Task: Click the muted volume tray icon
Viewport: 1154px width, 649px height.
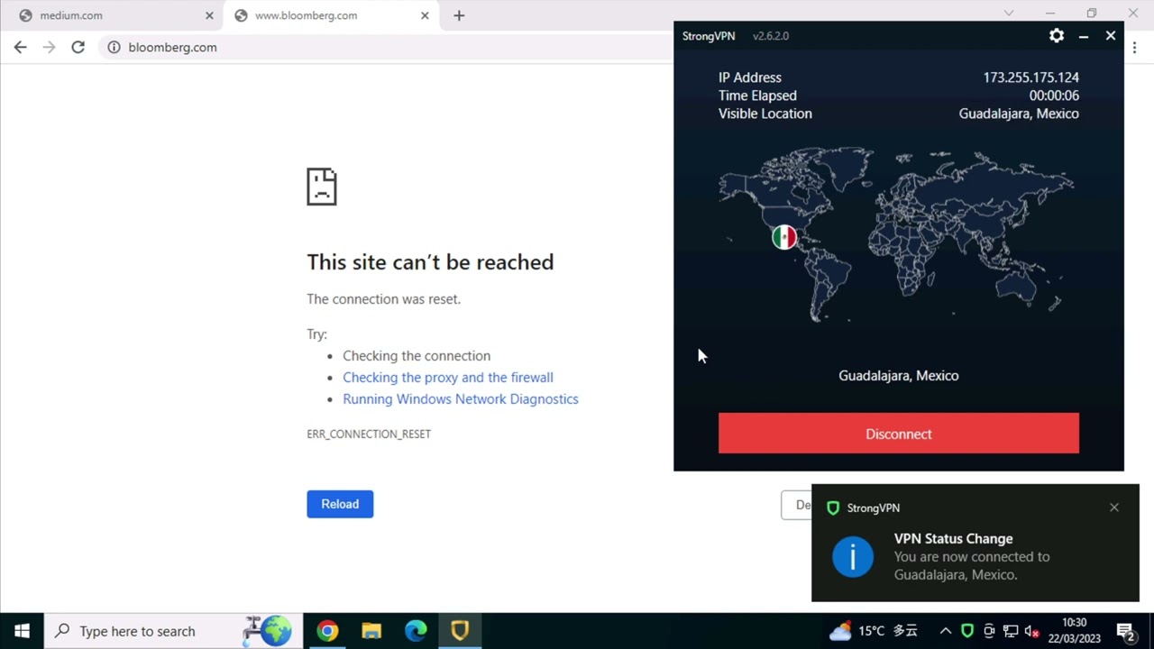Action: [x=1032, y=631]
